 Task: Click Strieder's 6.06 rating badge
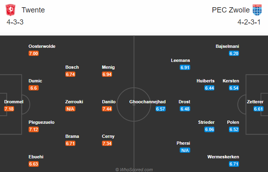(x=209, y=129)
